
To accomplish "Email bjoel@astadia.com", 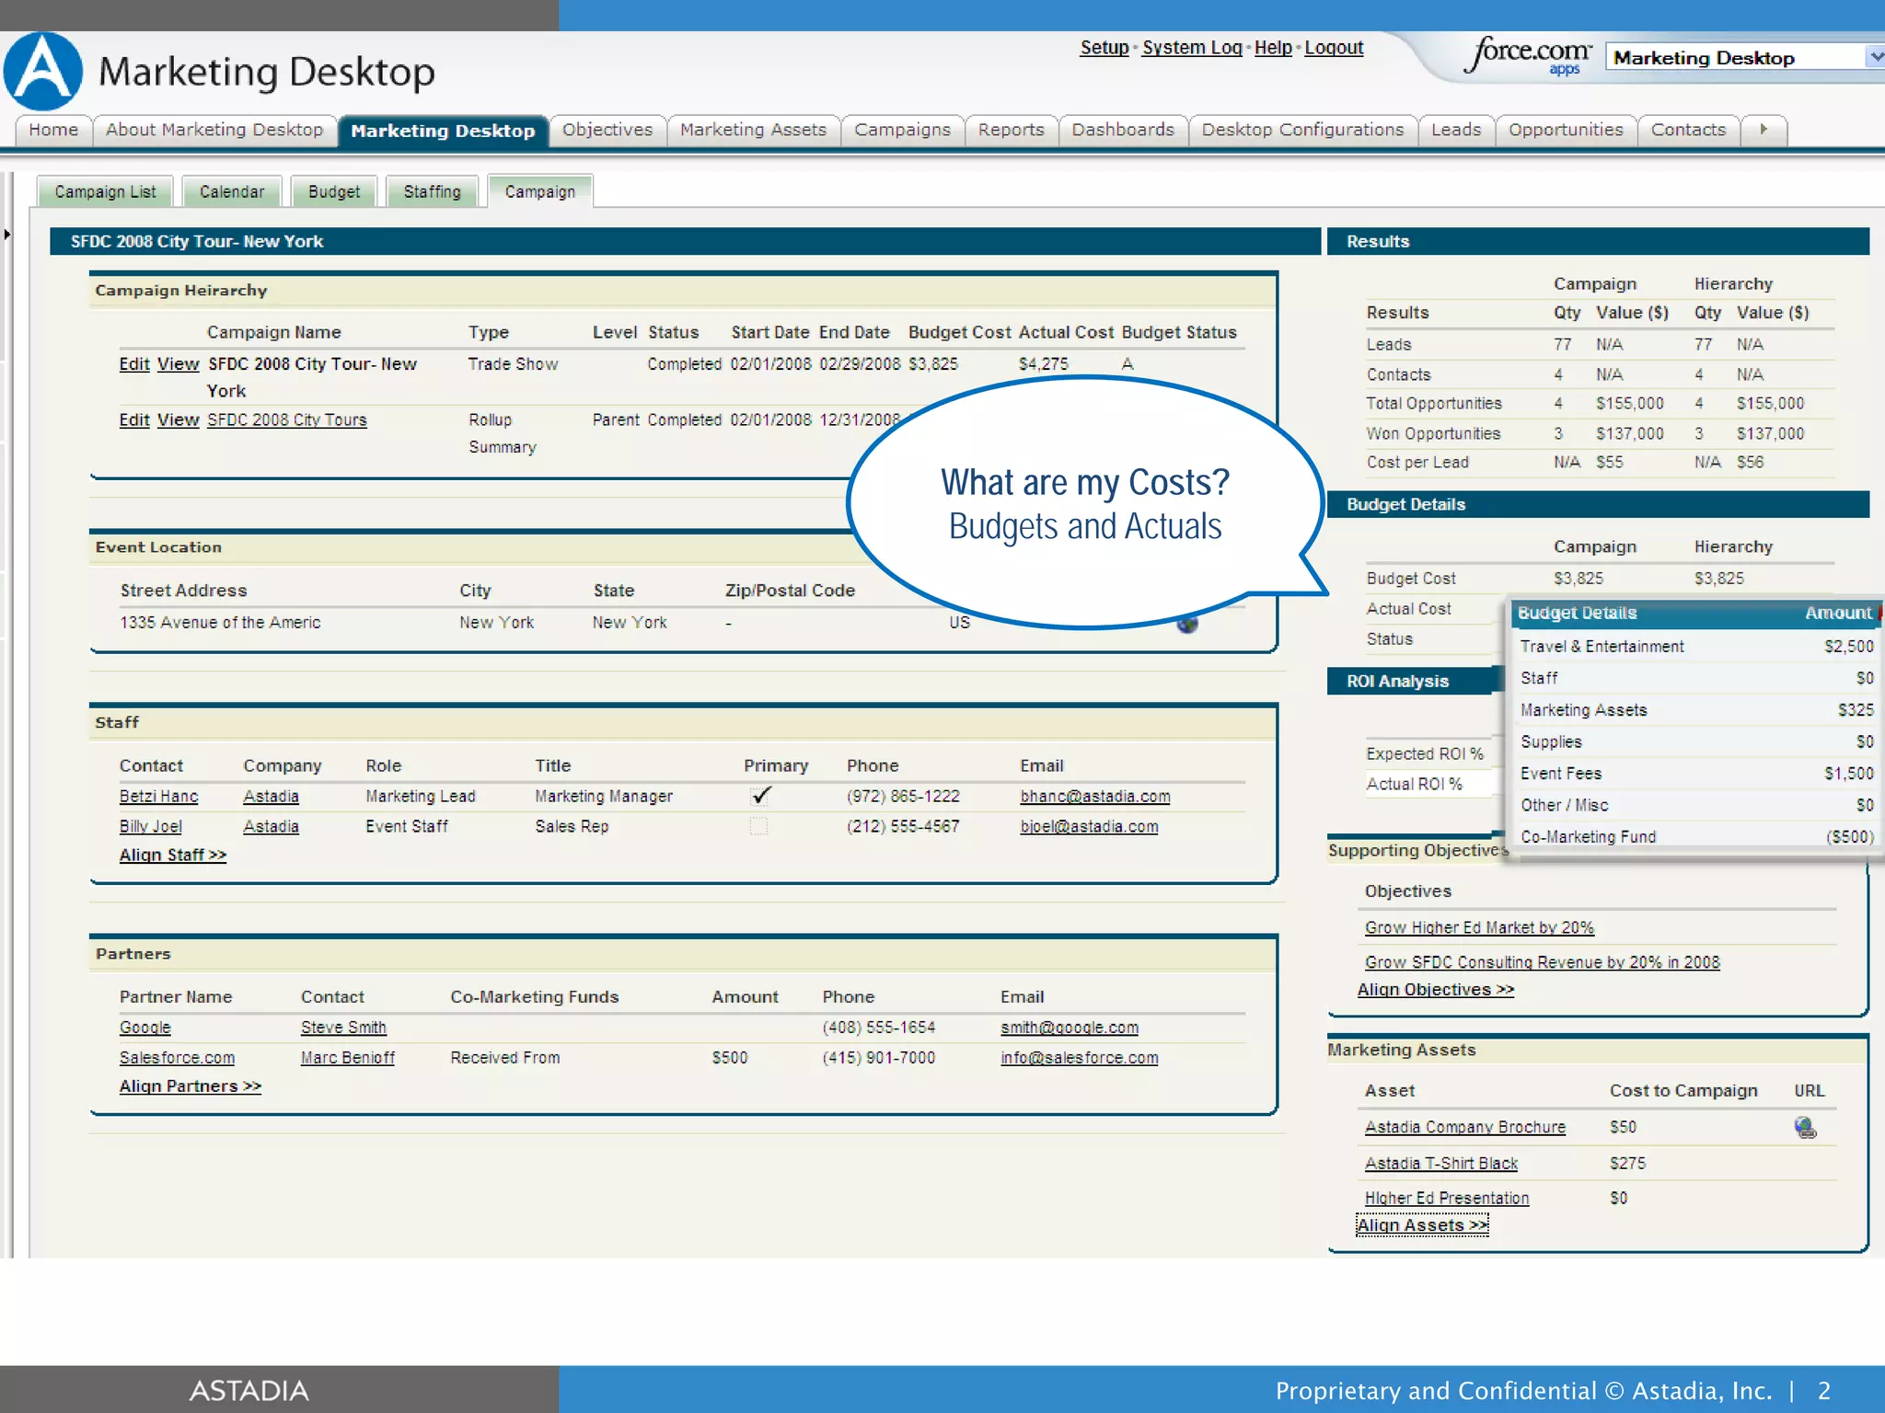I will pos(1089,827).
